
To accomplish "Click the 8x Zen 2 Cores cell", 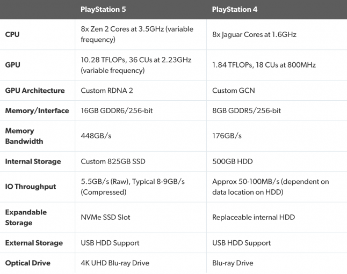I will [x=137, y=34].
